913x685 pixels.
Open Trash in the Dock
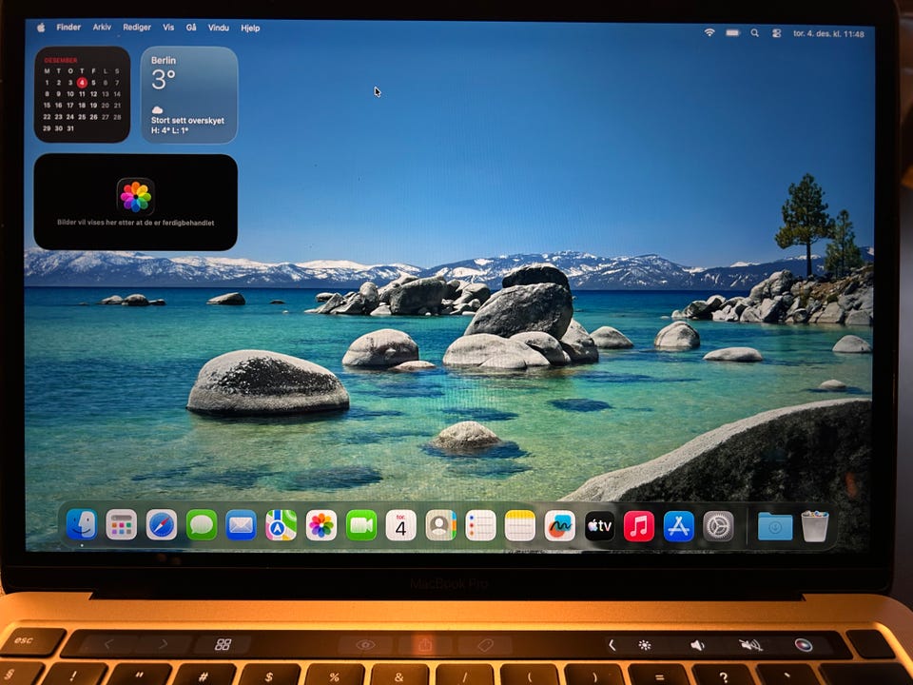coord(815,526)
